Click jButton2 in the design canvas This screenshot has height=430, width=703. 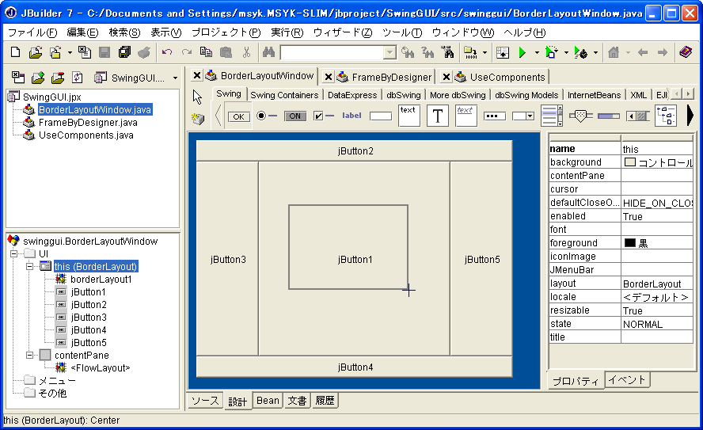click(x=355, y=150)
